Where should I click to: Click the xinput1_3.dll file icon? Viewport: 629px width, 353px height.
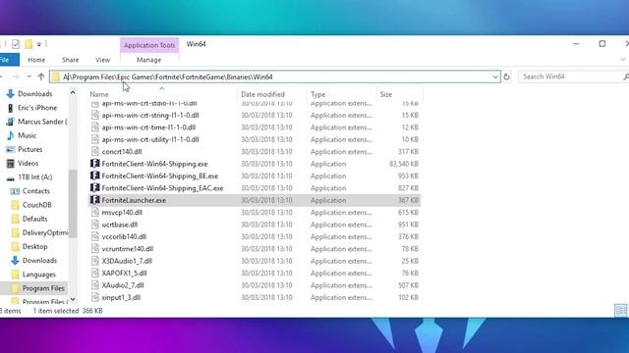click(x=94, y=297)
